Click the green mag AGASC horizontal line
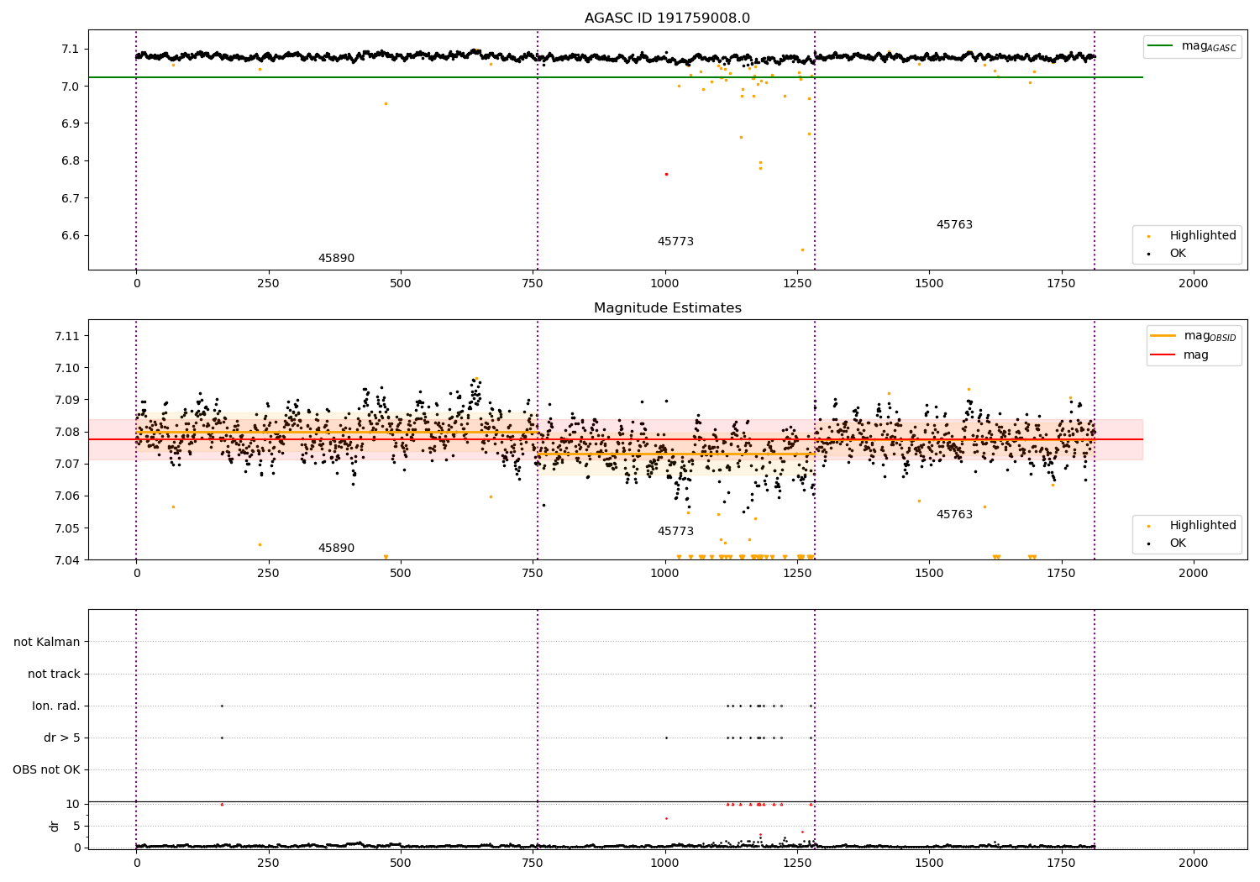The image size is (1260, 882). point(616,77)
